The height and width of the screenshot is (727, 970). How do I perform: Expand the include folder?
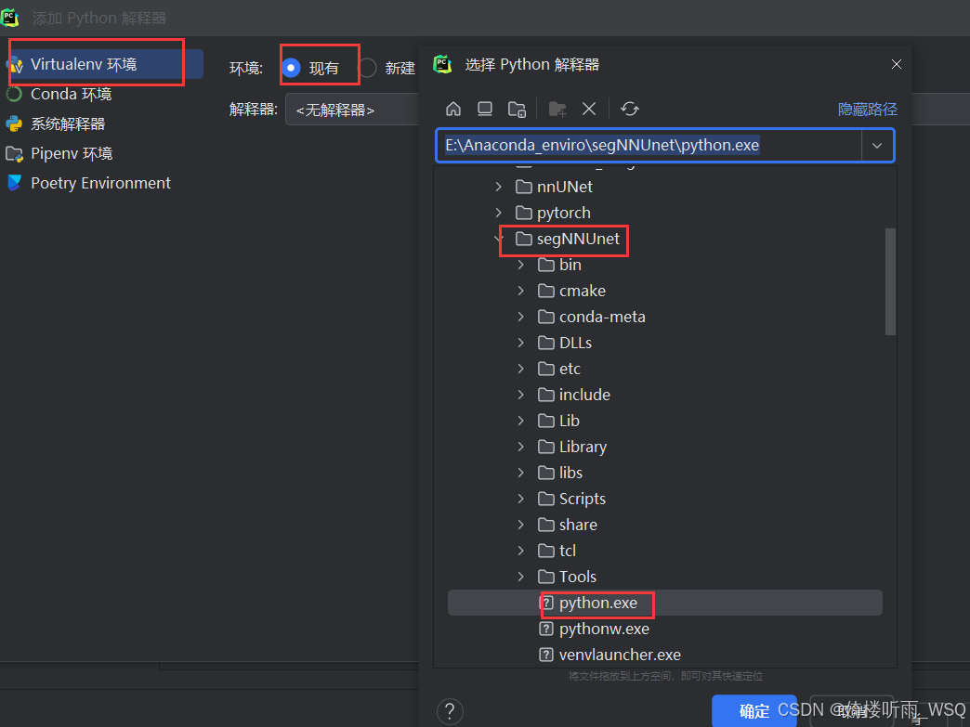[x=521, y=395]
